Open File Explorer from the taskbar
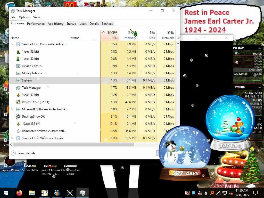 pyautogui.click(x=32, y=193)
